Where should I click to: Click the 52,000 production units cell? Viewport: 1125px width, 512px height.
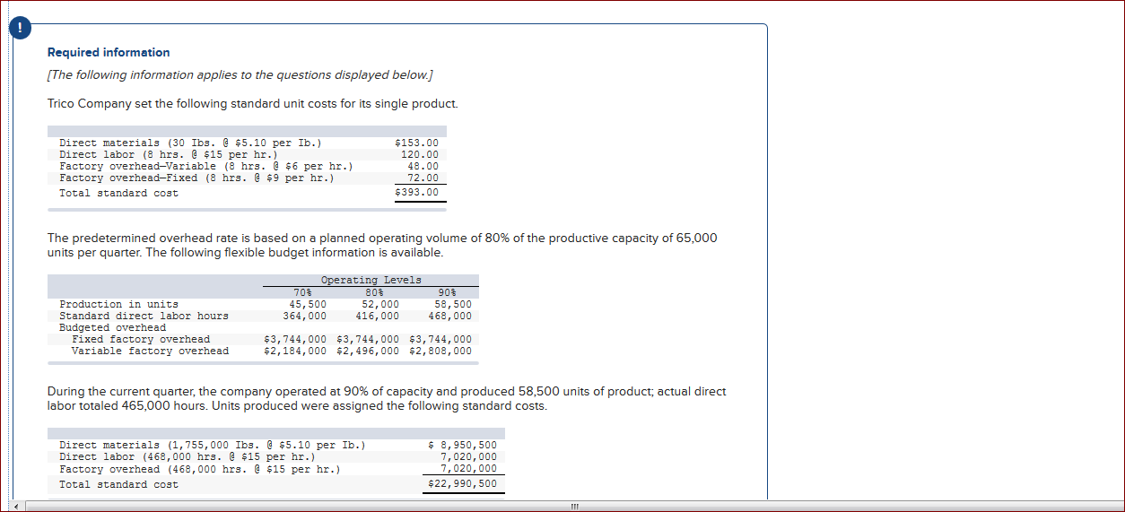click(380, 304)
